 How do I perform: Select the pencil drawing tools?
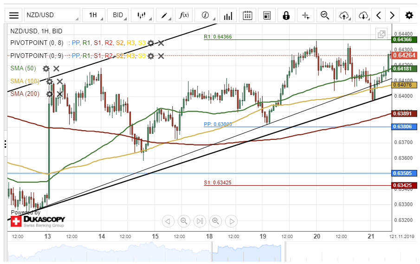pyautogui.click(x=164, y=15)
